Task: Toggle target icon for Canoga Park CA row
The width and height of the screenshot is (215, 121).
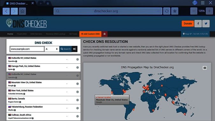Action: pos(77,68)
